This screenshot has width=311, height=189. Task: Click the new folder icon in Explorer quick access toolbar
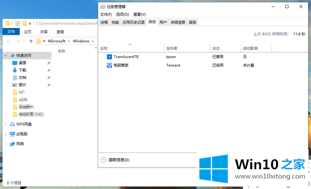pyautogui.click(x=24, y=23)
